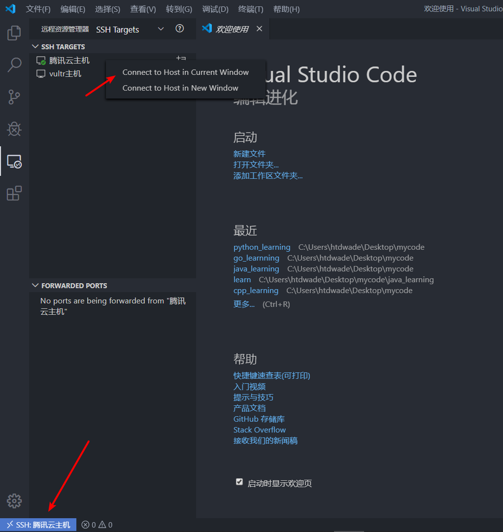The image size is (503, 532).
Task: Click the 腾讯云主机 connected host icon
Action: click(41, 61)
